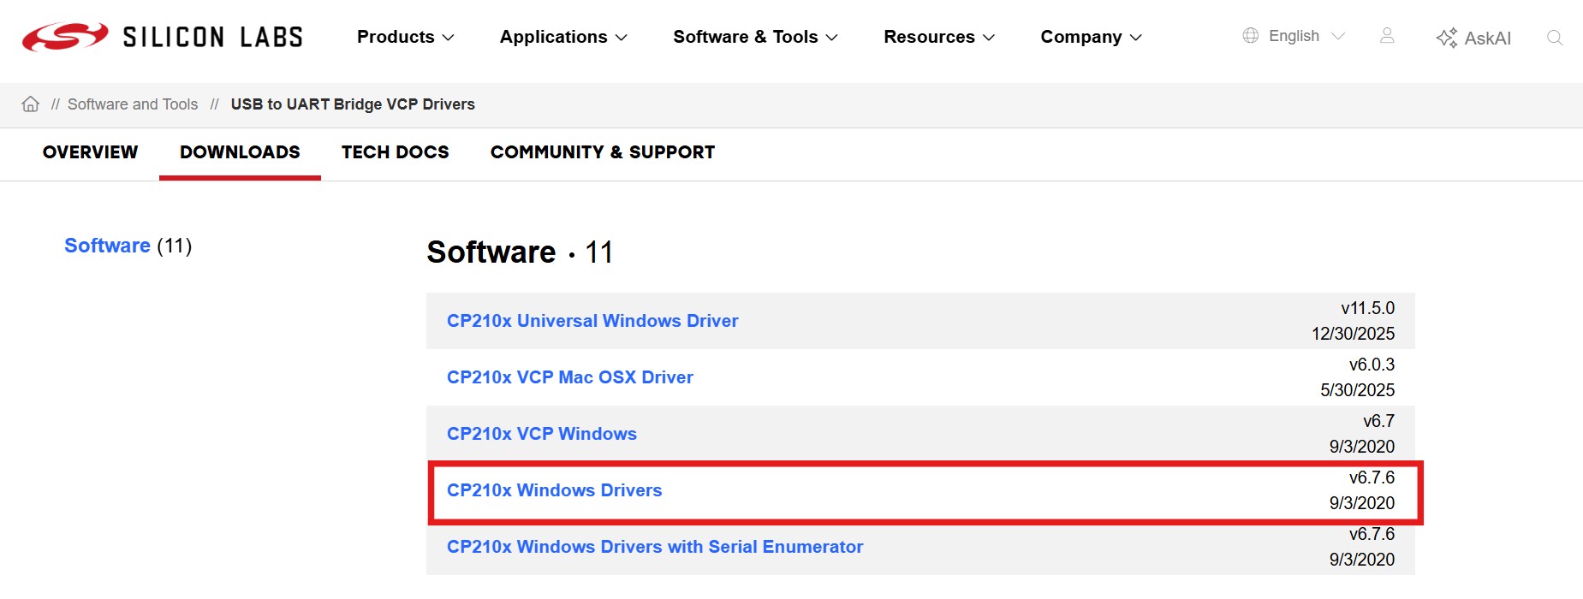
Task: Click the date 12/30/2025
Action: pos(1354,334)
